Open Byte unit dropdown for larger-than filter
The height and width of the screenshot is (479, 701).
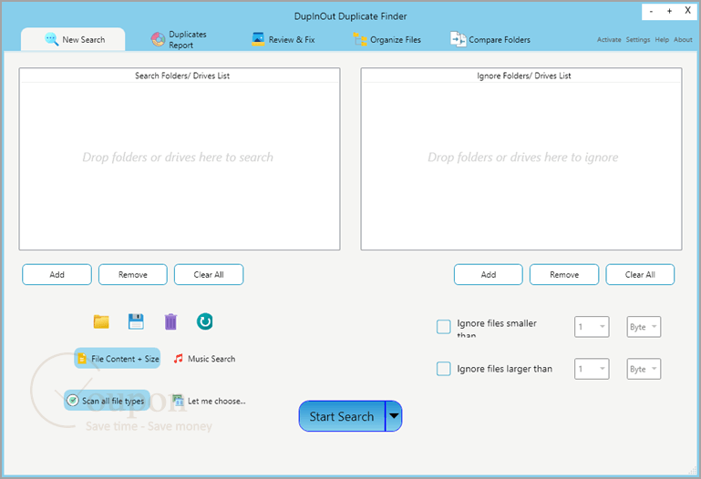click(x=644, y=369)
